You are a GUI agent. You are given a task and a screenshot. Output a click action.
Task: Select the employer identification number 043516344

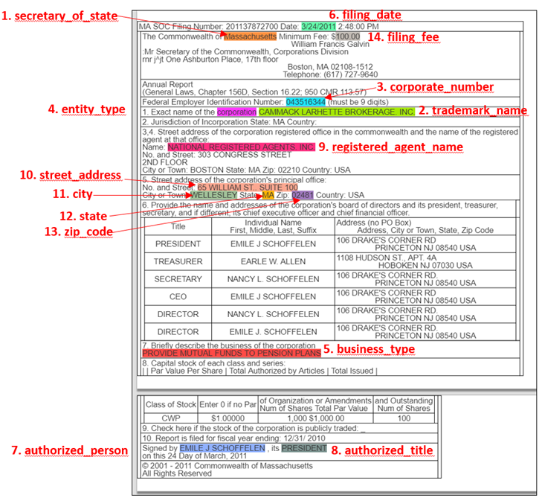point(306,102)
